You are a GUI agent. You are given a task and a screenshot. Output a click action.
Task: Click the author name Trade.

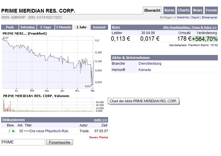pyautogui.click(x=84, y=131)
